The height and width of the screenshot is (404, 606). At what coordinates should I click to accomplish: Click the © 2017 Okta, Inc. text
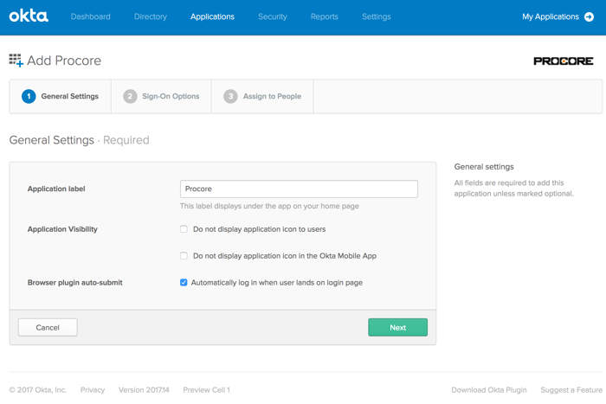[38, 390]
